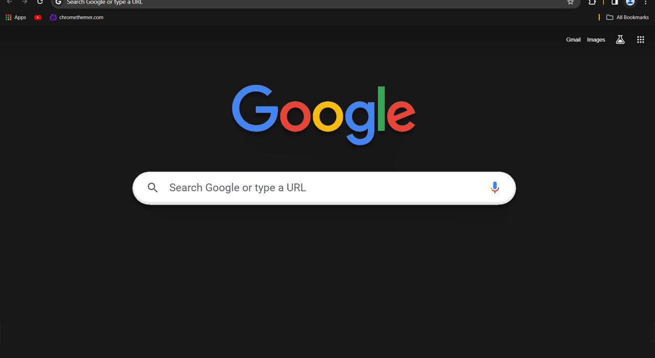
Task: Open the Apps bookmark shortcut
Action: [16, 17]
